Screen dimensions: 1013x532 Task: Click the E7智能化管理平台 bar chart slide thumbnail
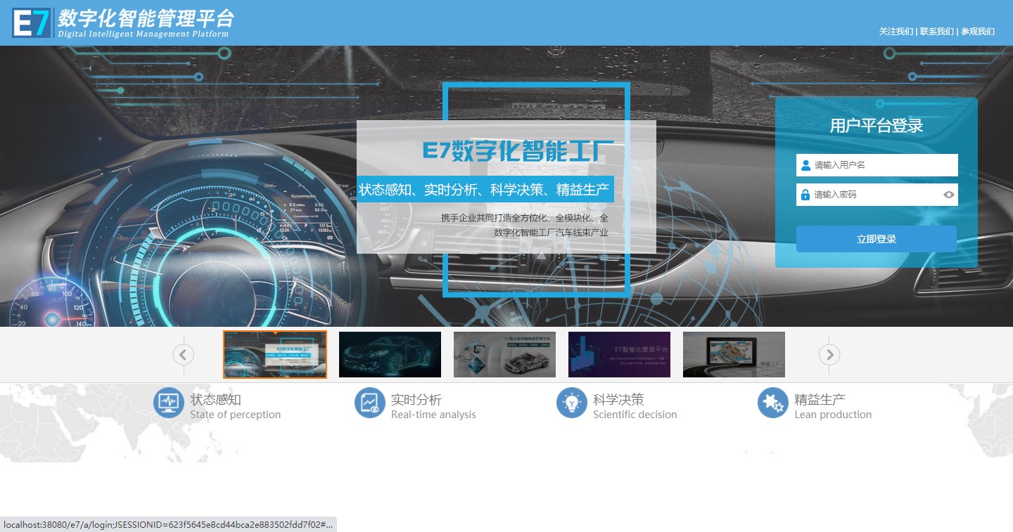(619, 354)
